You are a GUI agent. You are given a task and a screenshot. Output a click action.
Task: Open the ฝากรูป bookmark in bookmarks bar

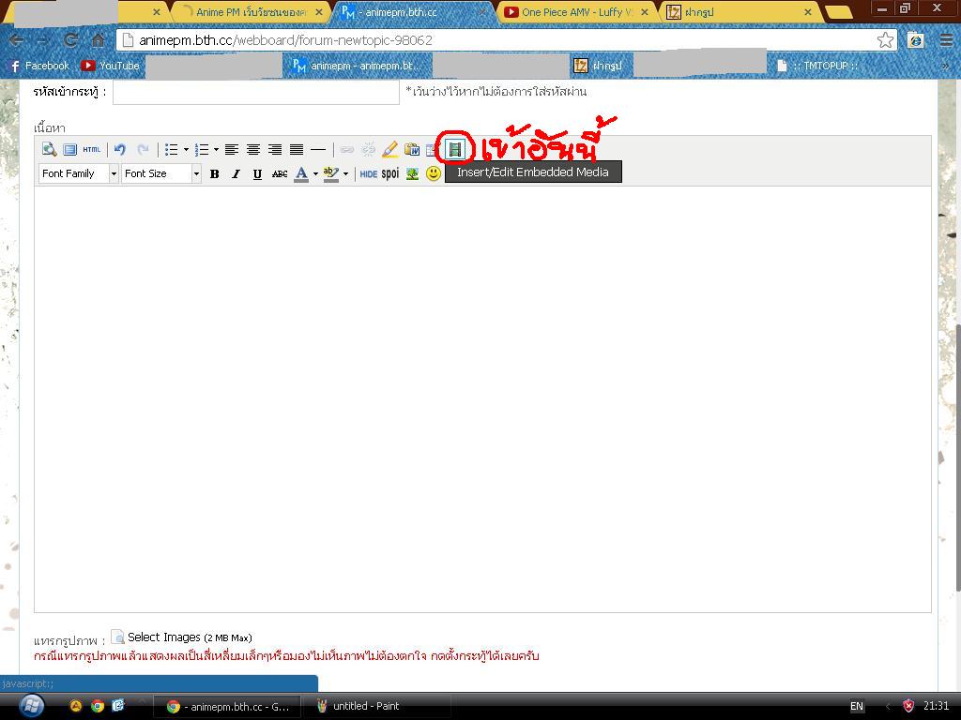pyautogui.click(x=598, y=66)
